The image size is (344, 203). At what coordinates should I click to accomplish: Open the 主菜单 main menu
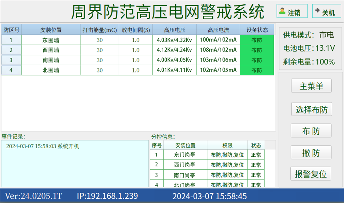pos(311,86)
